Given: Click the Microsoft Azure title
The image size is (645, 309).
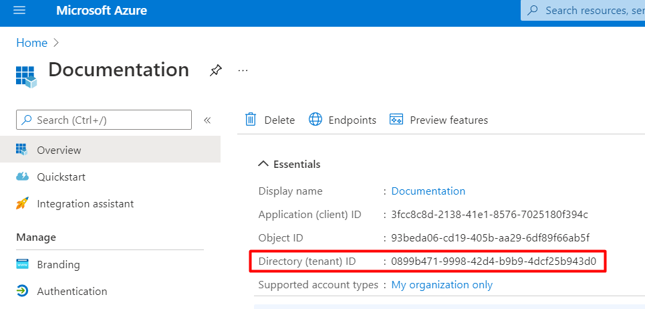Looking at the screenshot, I should tap(101, 10).
